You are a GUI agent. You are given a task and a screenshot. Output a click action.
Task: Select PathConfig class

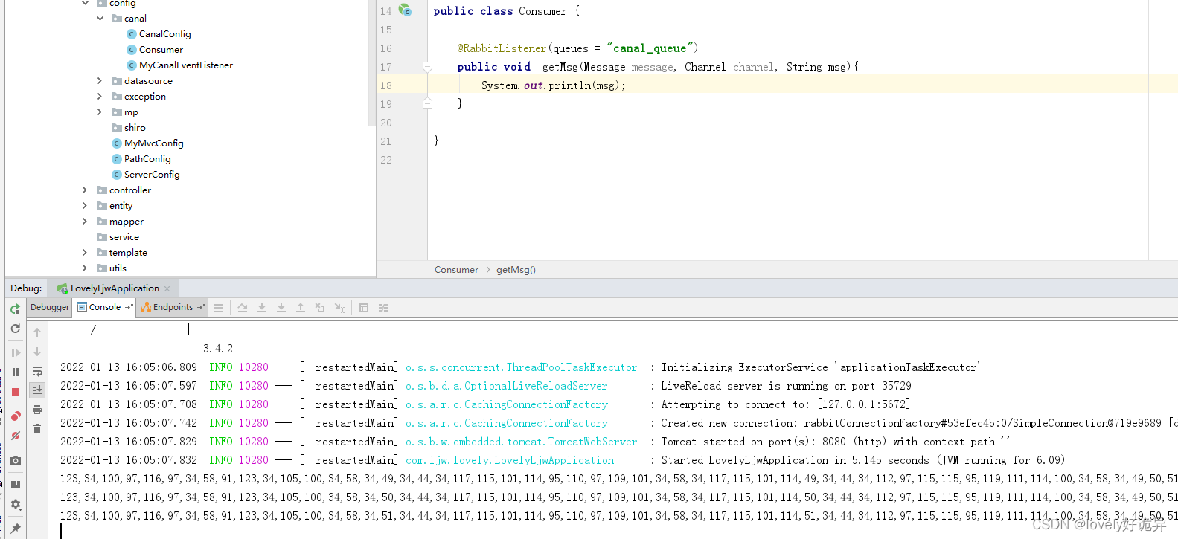pos(147,159)
